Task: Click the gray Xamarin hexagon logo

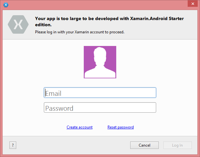Action: (18, 24)
